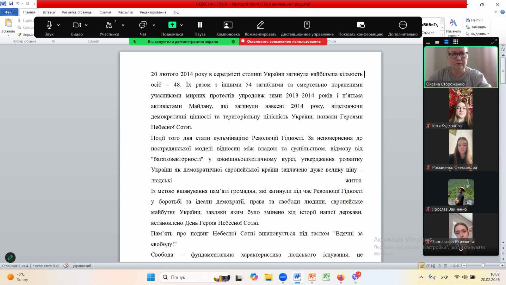Select Катя Кудланова's video thumbnail

point(461,109)
